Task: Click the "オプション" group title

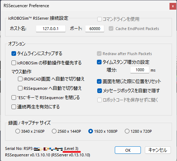Action: [17, 44]
